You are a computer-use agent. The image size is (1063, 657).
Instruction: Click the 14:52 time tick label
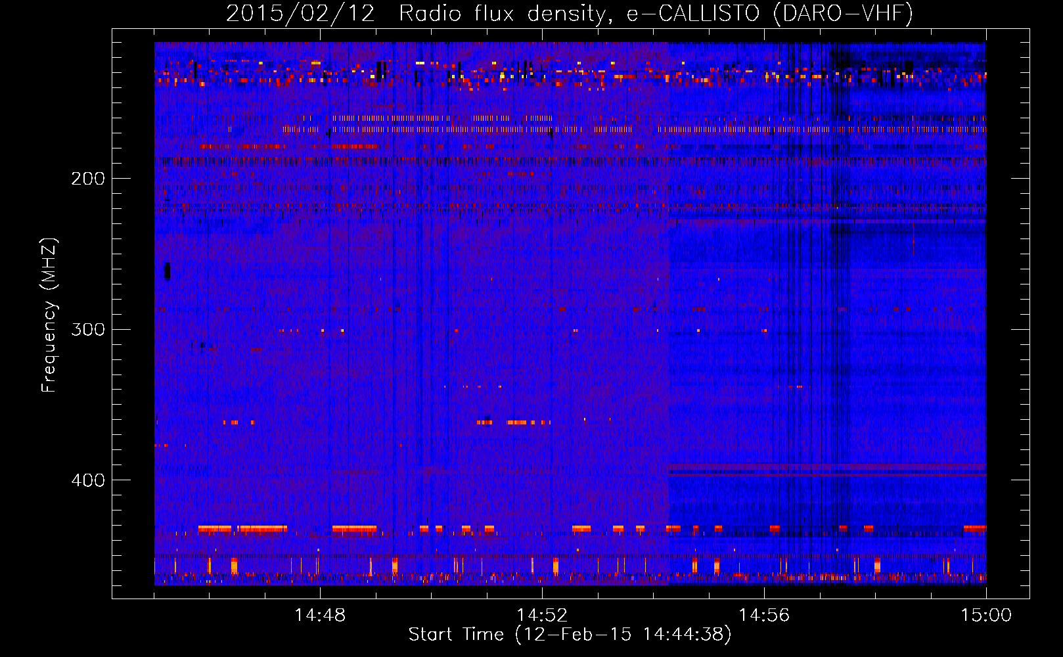542,616
